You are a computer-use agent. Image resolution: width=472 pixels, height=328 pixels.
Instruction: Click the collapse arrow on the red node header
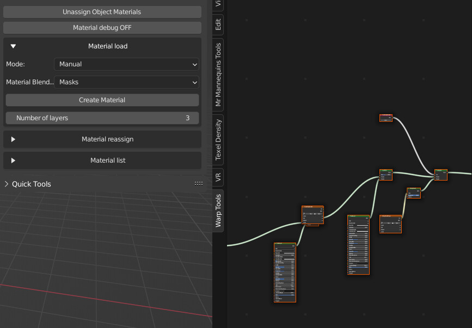tap(381, 115)
